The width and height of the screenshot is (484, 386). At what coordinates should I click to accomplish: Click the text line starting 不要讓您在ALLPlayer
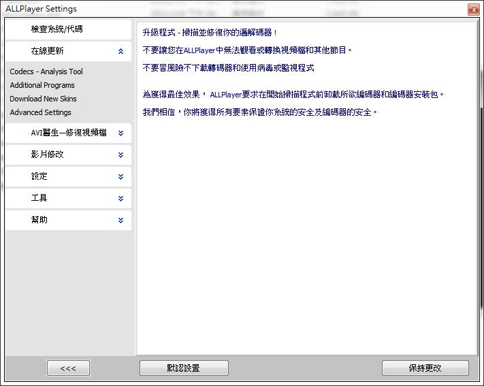coord(247,50)
